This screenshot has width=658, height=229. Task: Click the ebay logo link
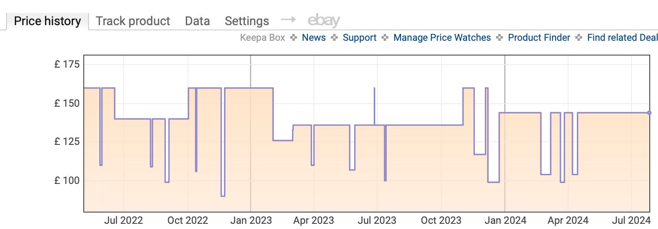[x=323, y=20]
